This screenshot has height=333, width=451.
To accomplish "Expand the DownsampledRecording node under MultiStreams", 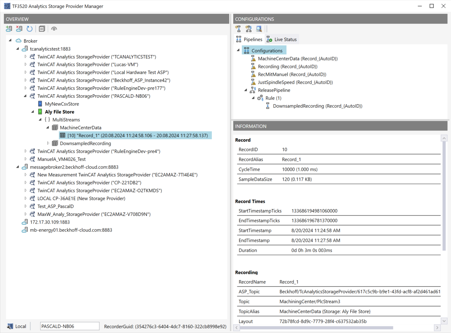I will point(48,143).
